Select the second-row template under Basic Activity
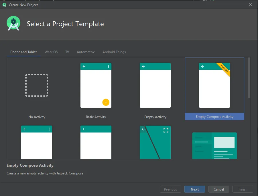Viewport: 258px width, 196px height. pyautogui.click(x=96, y=142)
